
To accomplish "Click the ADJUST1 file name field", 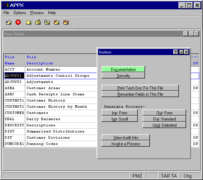I will (14, 76).
